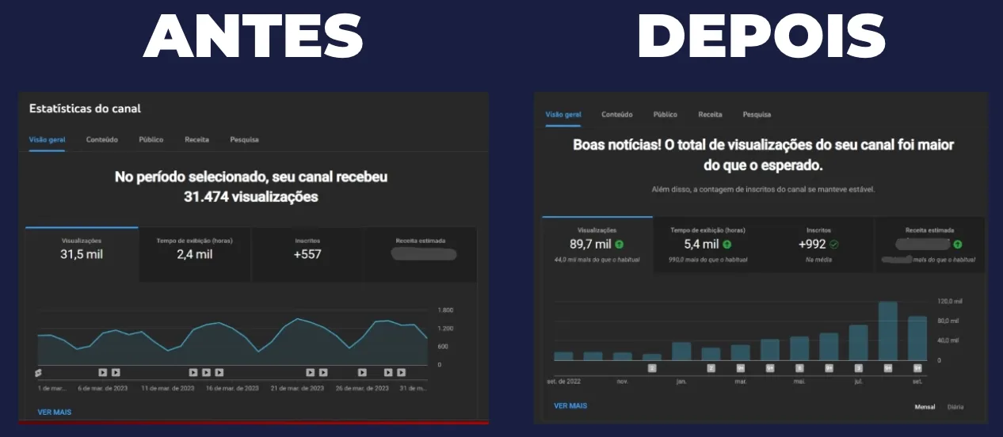Open Pesquisa tab in DEPOIS panel
1003x437 pixels.
(x=757, y=115)
